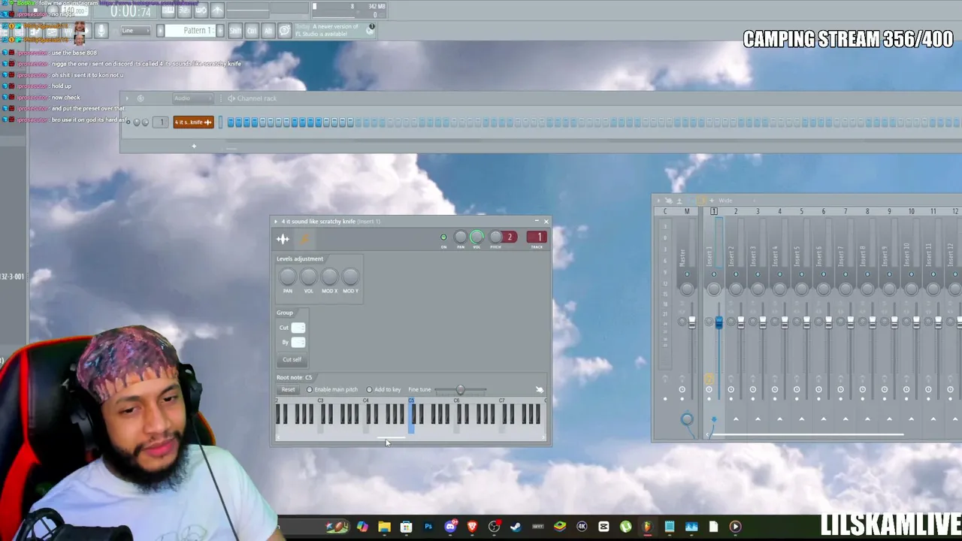Click the blue Insert 1 fader in mixer
The width and height of the screenshot is (962, 541).
[718, 322]
